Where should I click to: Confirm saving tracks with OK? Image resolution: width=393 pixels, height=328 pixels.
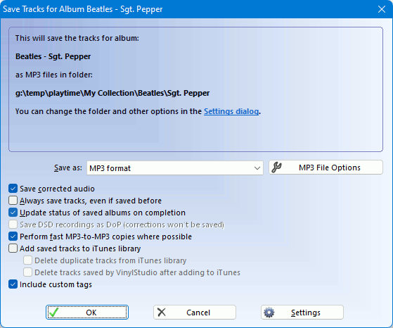click(87, 313)
